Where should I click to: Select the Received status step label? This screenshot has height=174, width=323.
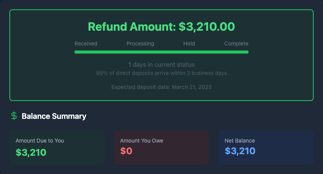click(x=86, y=43)
